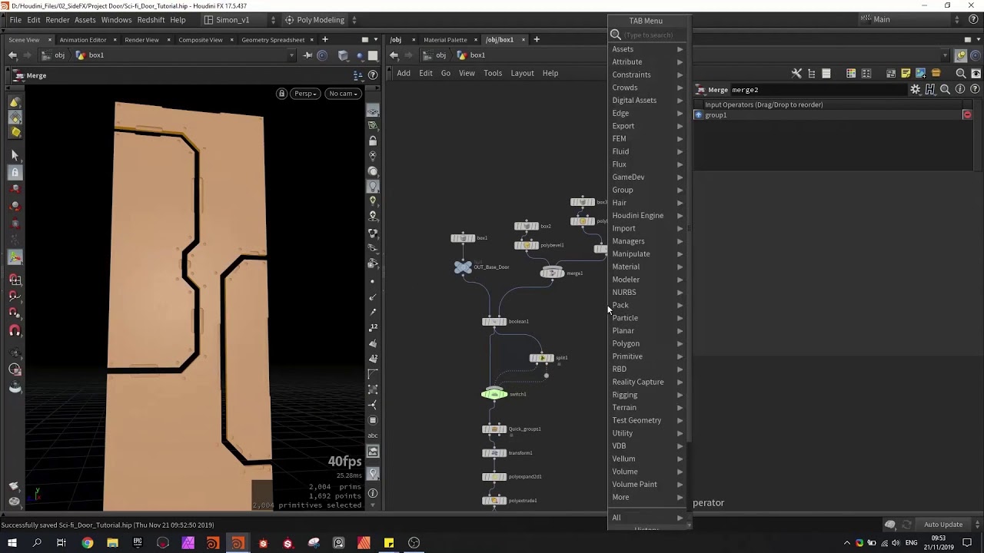
Task: Click the scene view back arrow
Action: tap(12, 55)
